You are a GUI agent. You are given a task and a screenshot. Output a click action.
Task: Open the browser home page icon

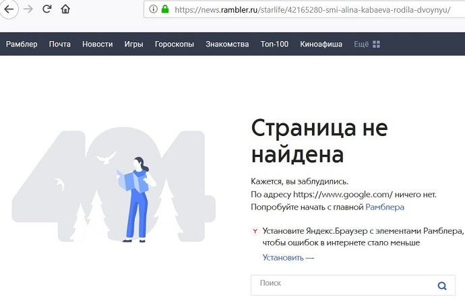tap(65, 9)
